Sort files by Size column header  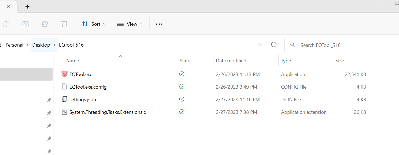(x=339, y=61)
